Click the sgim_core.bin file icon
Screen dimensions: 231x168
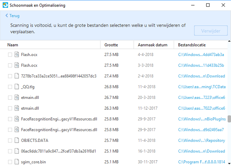click(x=17, y=161)
